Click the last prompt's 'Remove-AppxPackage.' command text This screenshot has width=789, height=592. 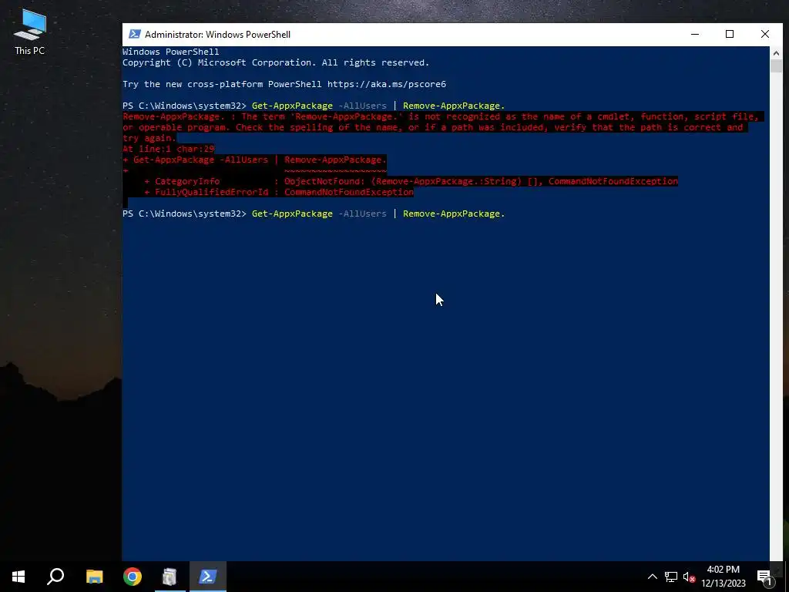coord(453,214)
